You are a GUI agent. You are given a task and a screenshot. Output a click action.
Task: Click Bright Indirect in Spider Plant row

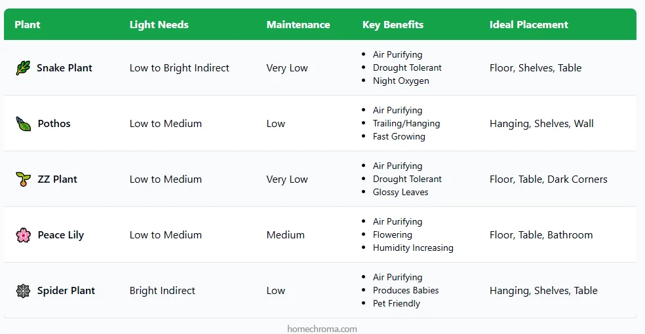pyautogui.click(x=163, y=291)
